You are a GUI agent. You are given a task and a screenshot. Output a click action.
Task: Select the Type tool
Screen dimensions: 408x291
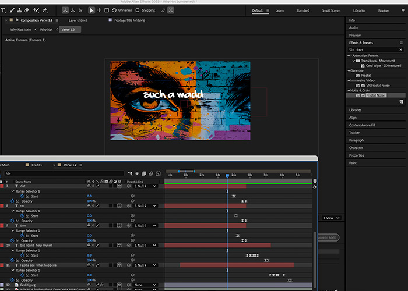[3, 10]
